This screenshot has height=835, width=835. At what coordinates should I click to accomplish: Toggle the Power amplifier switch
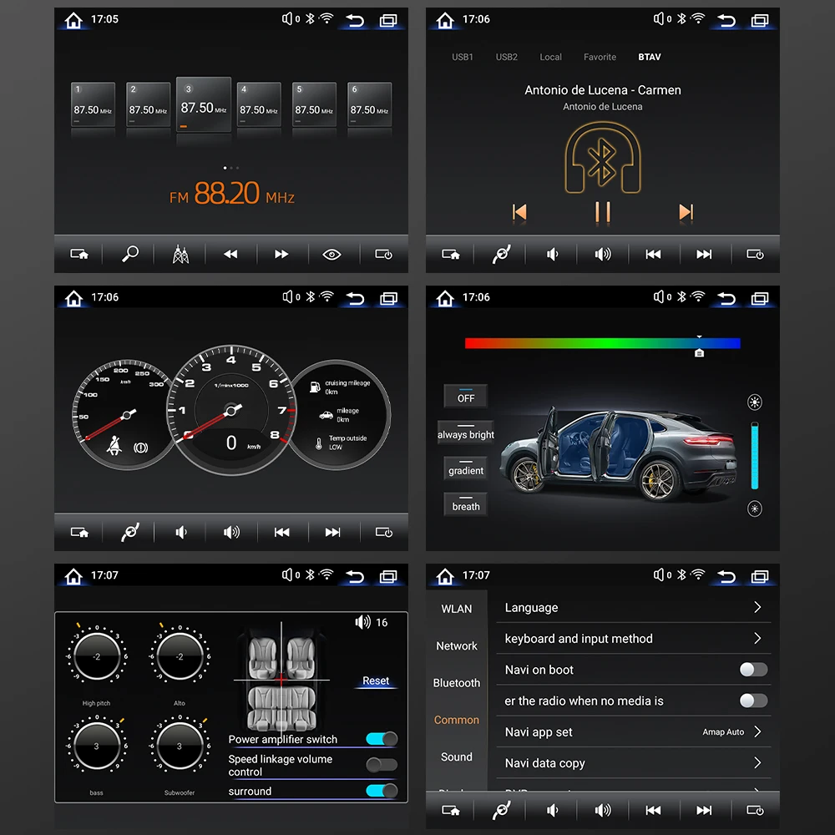pos(382,739)
